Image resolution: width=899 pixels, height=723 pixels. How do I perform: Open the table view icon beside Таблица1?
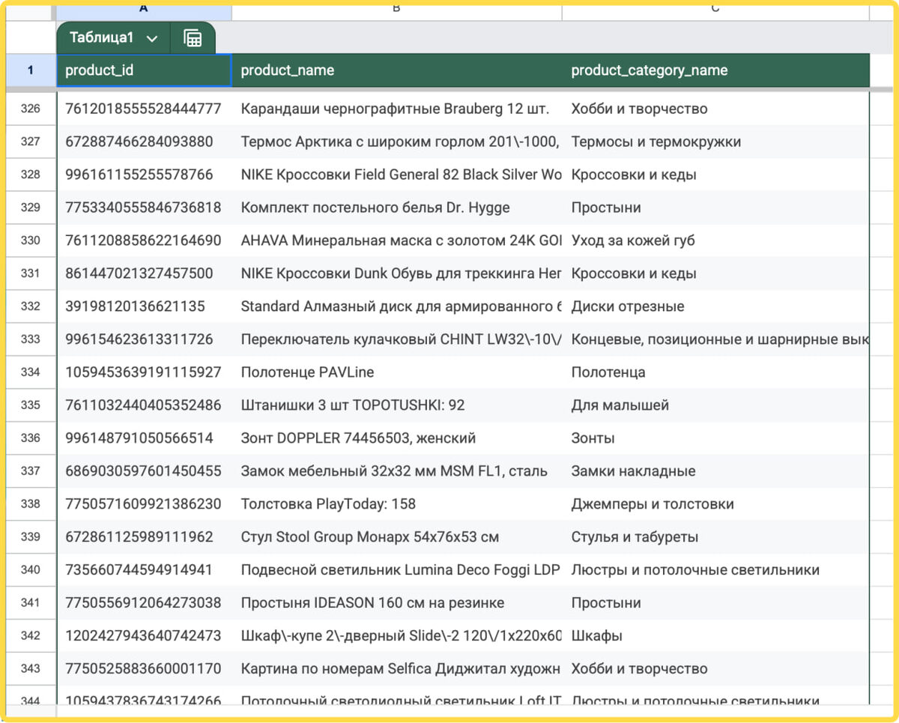tap(193, 38)
